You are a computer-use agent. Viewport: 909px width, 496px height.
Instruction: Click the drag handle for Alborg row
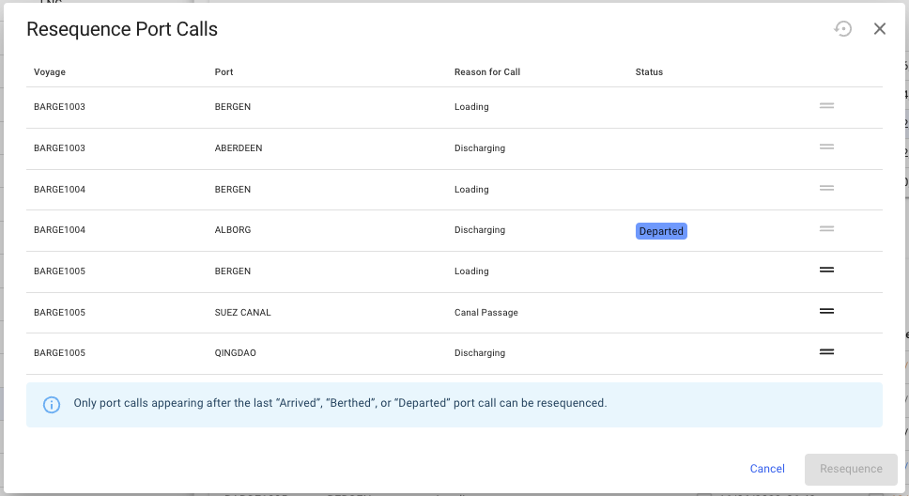click(826, 229)
